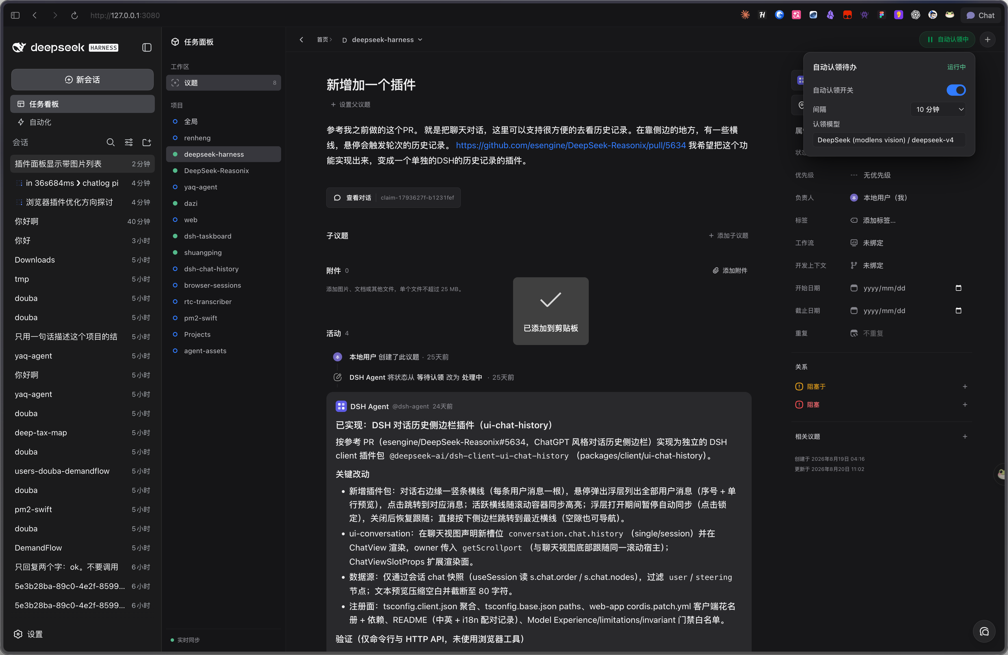1008x655 pixels.
Task: Click 设置父议题 under the title
Action: click(x=350, y=104)
